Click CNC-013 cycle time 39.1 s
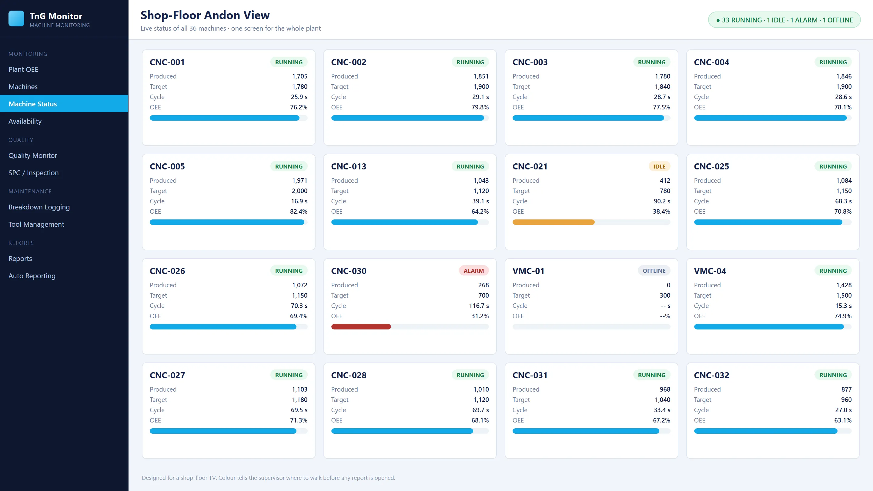The width and height of the screenshot is (873, 491). [480, 201]
